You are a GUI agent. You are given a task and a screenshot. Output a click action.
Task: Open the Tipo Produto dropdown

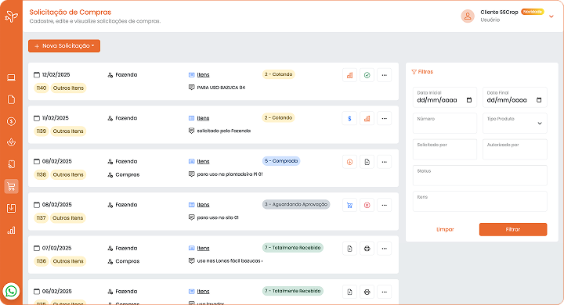515,124
